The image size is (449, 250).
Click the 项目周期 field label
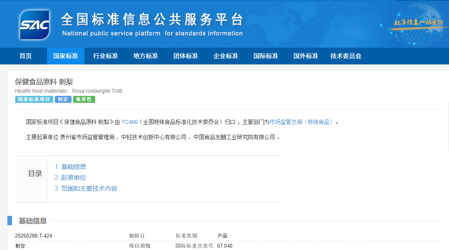coord(140,246)
